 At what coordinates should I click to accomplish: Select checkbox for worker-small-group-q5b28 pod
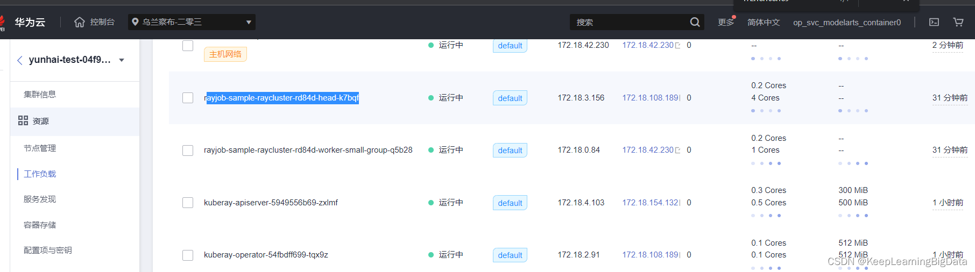pos(188,151)
